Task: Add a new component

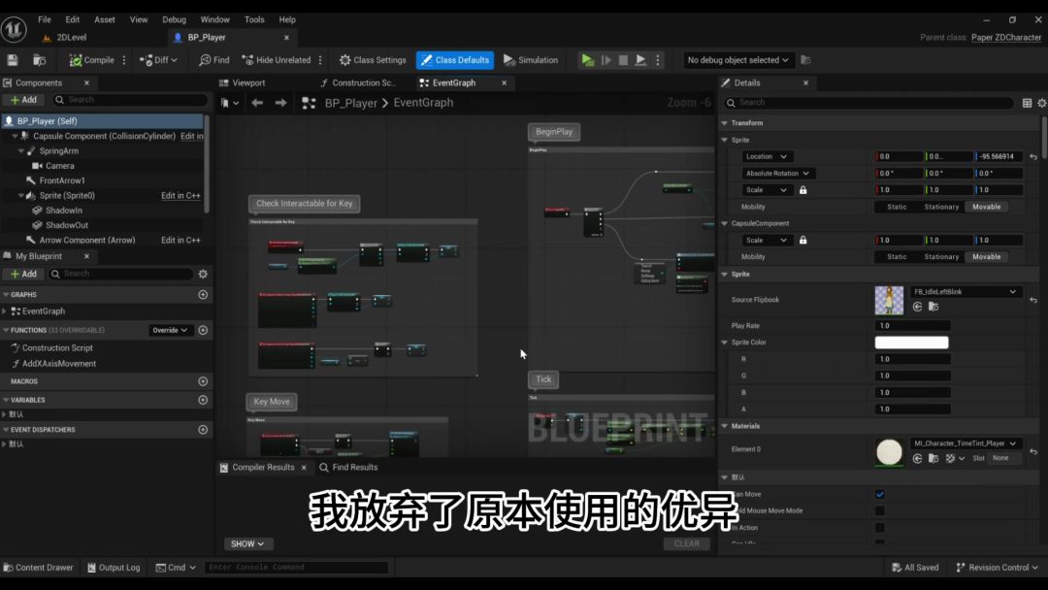Action: click(23, 100)
